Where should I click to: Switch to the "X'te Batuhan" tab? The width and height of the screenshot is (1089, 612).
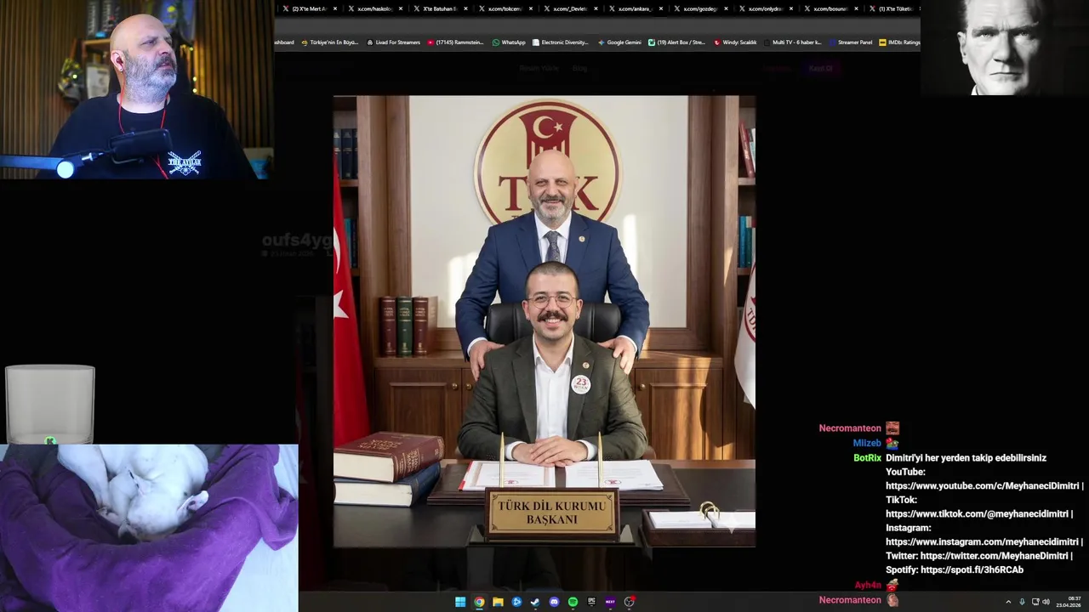440,8
